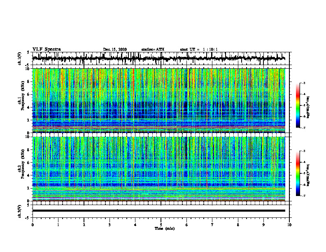Viewport: 326px width, 252px height.
Task: Click the ch.1 spectrogram color bar
Action: tap(298, 105)
